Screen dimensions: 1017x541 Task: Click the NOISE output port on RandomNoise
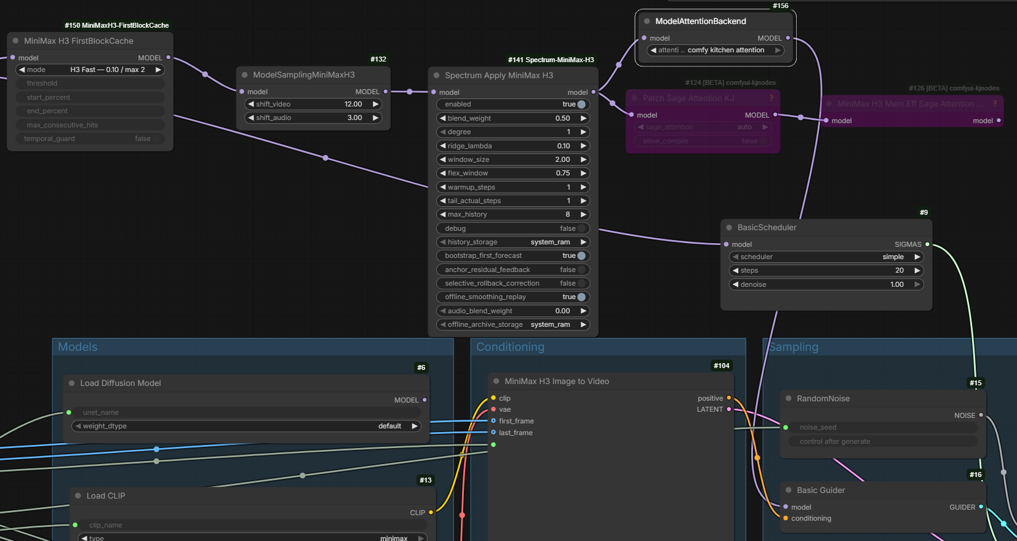click(981, 415)
